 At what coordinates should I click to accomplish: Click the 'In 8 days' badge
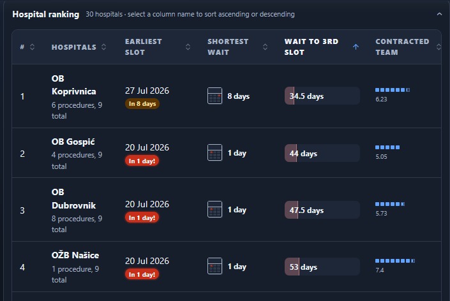click(142, 104)
